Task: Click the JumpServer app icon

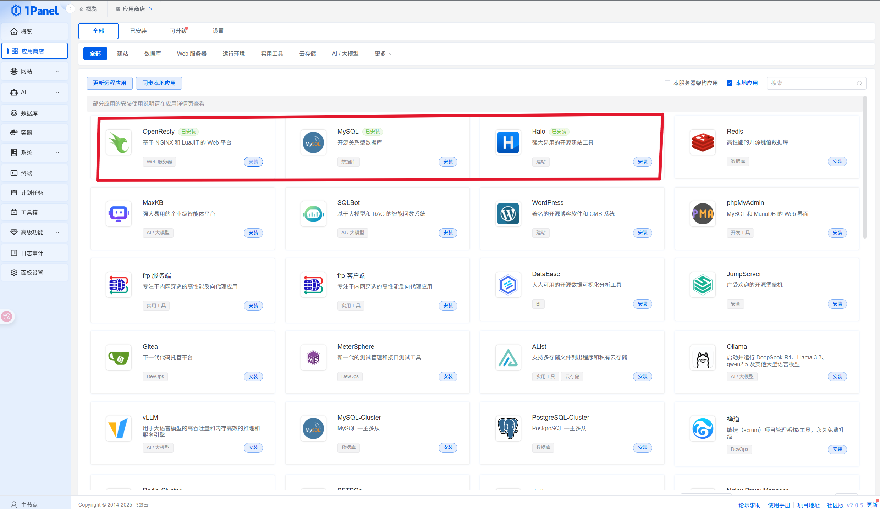Action: pos(703,285)
